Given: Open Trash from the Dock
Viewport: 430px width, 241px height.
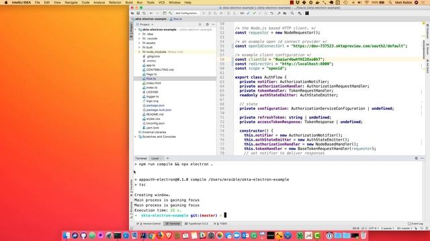Looking at the screenshot, I should pos(363,235).
